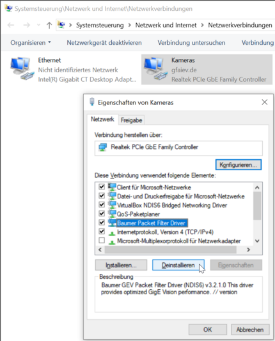Click the Control Panel icon in address bar

coord(62,25)
